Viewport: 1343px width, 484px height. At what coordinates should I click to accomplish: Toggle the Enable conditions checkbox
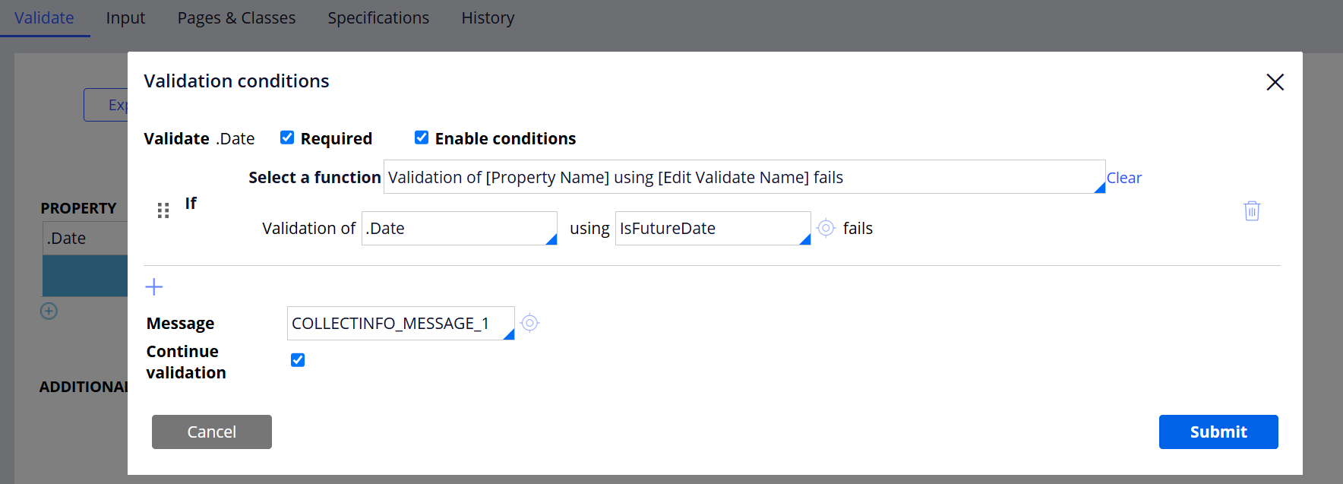point(422,138)
